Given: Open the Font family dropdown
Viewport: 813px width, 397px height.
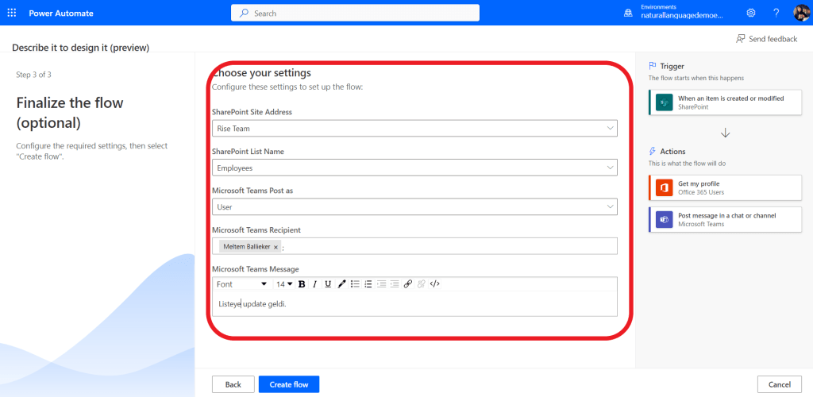Looking at the screenshot, I should 241,284.
